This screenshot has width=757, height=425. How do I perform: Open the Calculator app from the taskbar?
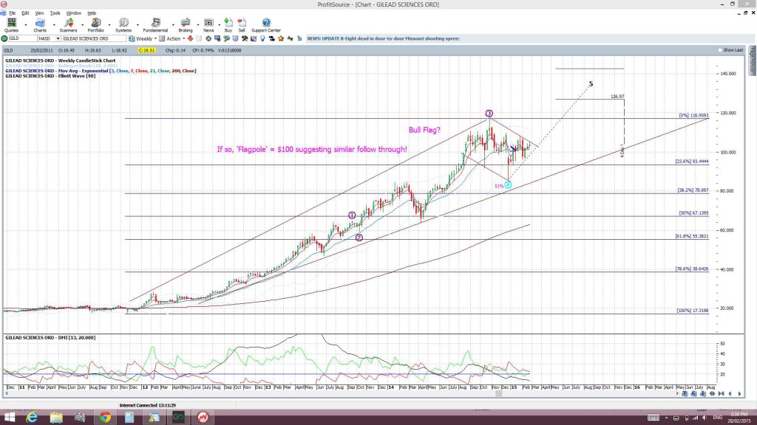pos(129,418)
